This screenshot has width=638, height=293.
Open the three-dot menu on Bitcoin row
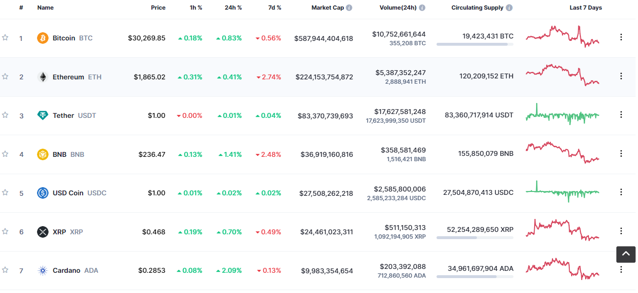(622, 38)
